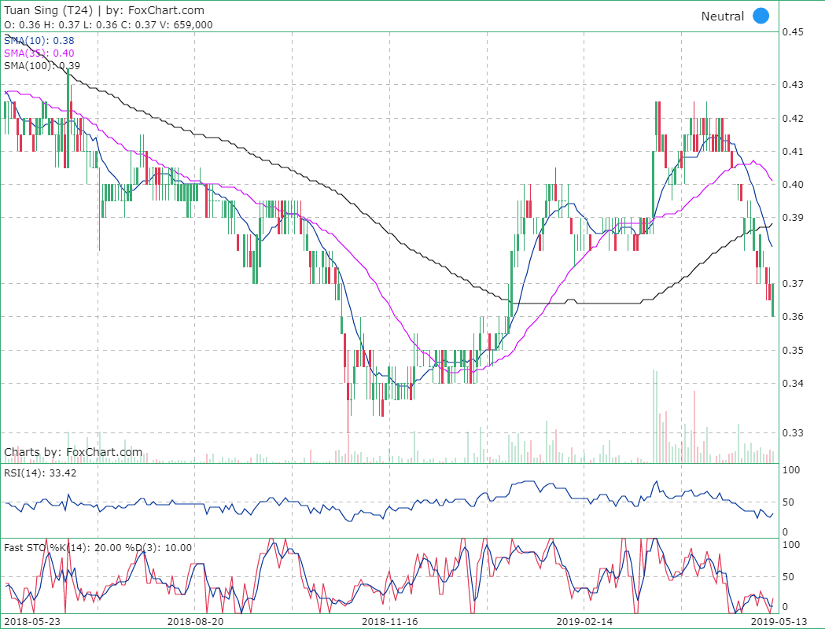Click the 2018-05-23 date axis label
Screen dimensions: 825x629
tap(31, 620)
